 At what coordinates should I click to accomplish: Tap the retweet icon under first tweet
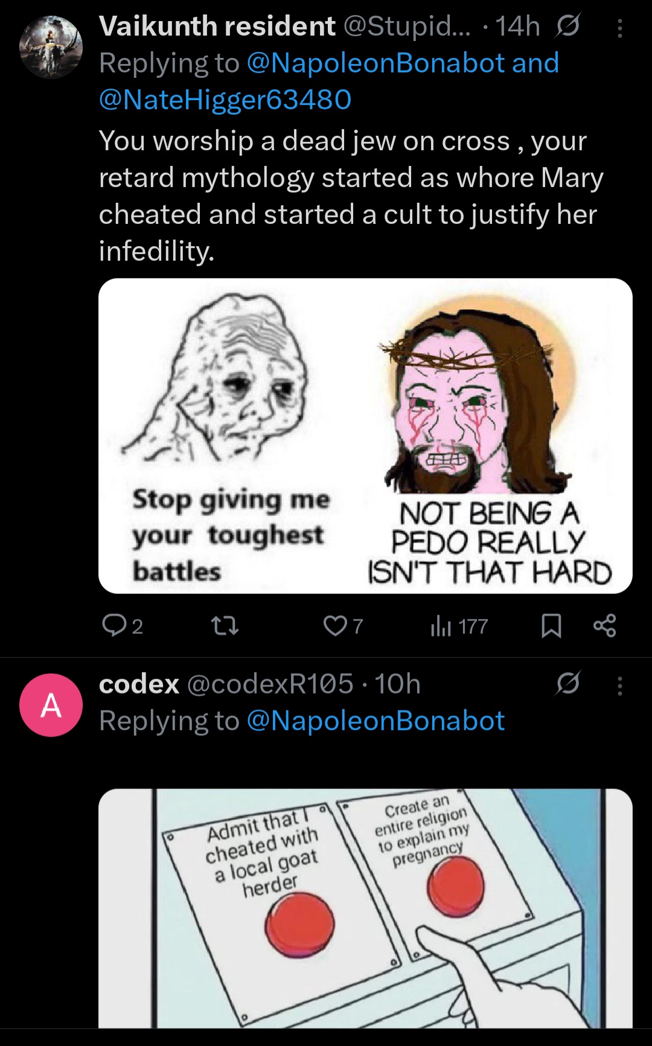pyautogui.click(x=225, y=626)
